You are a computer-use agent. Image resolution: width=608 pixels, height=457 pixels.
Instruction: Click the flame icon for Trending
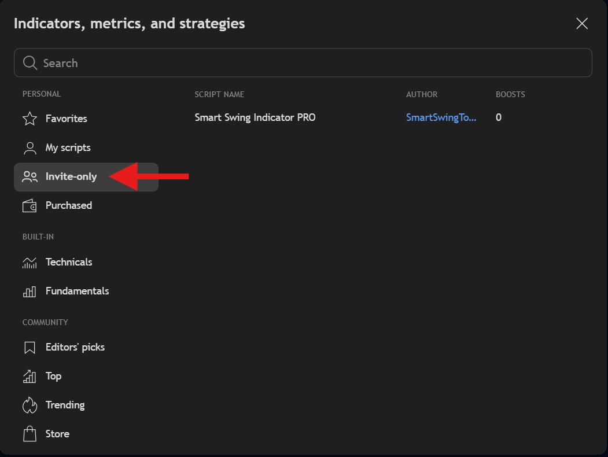tap(30, 406)
